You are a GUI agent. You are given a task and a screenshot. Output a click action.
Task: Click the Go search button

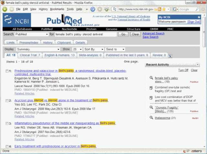[x=123, y=34]
